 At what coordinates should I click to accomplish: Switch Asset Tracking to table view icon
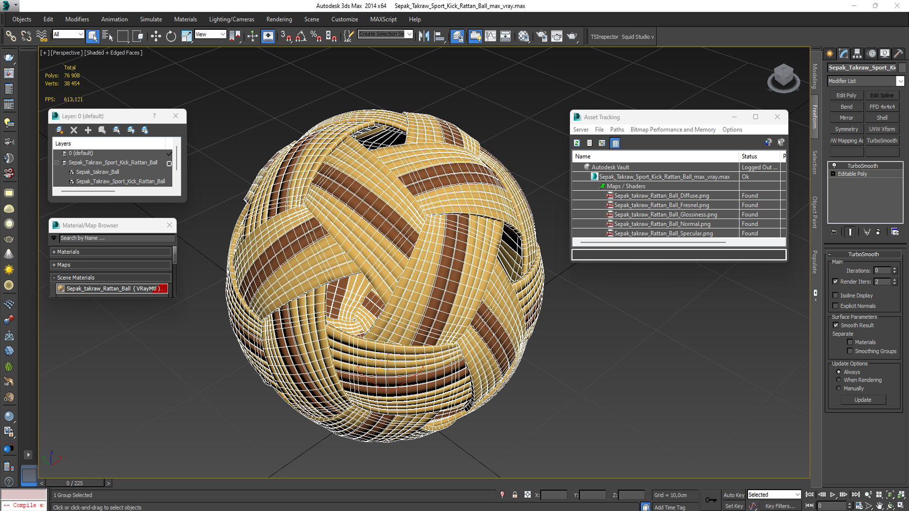point(615,143)
